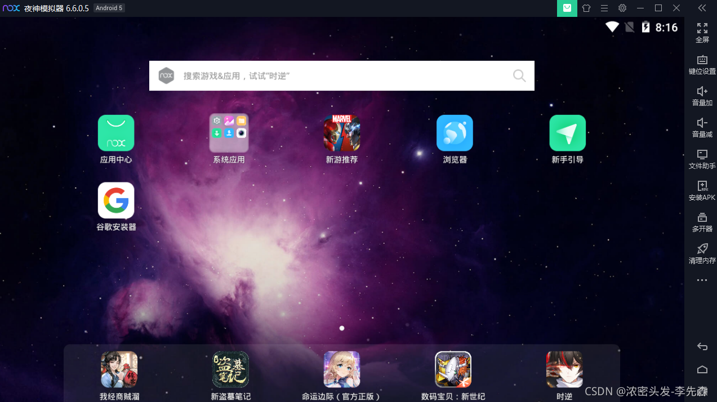Click 清理内存 to clean memory
Viewport: 717px width, 402px height.
702,254
